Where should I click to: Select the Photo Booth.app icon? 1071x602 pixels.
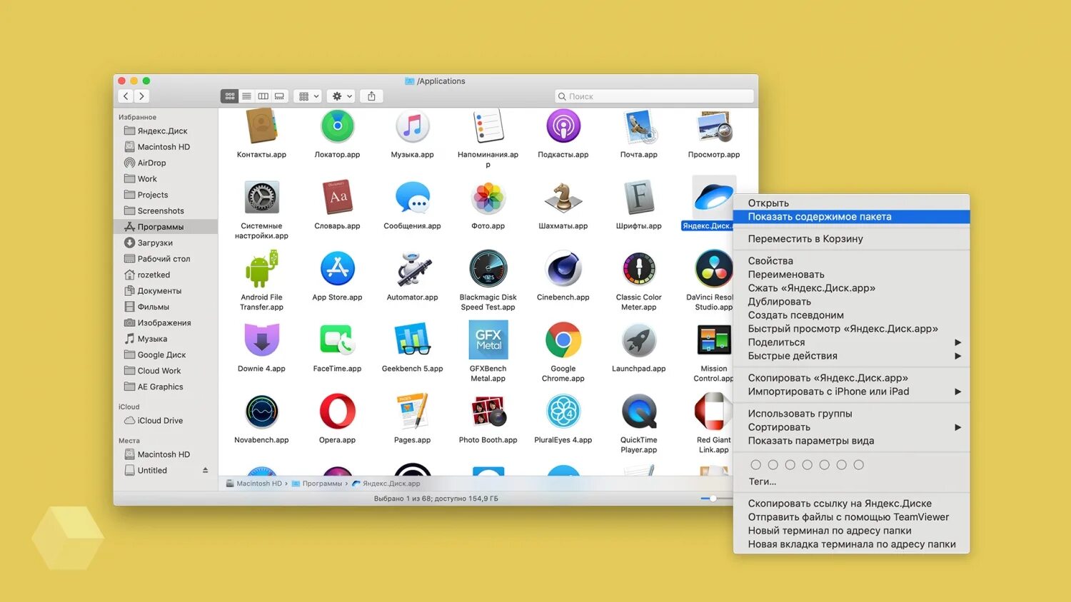click(x=488, y=412)
